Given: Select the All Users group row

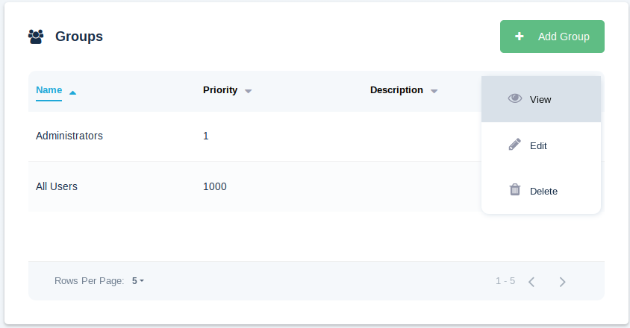Looking at the screenshot, I should pos(57,186).
